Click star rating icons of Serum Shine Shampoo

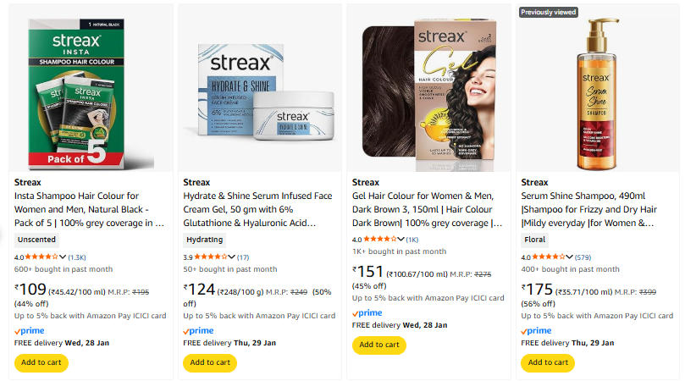coord(547,257)
